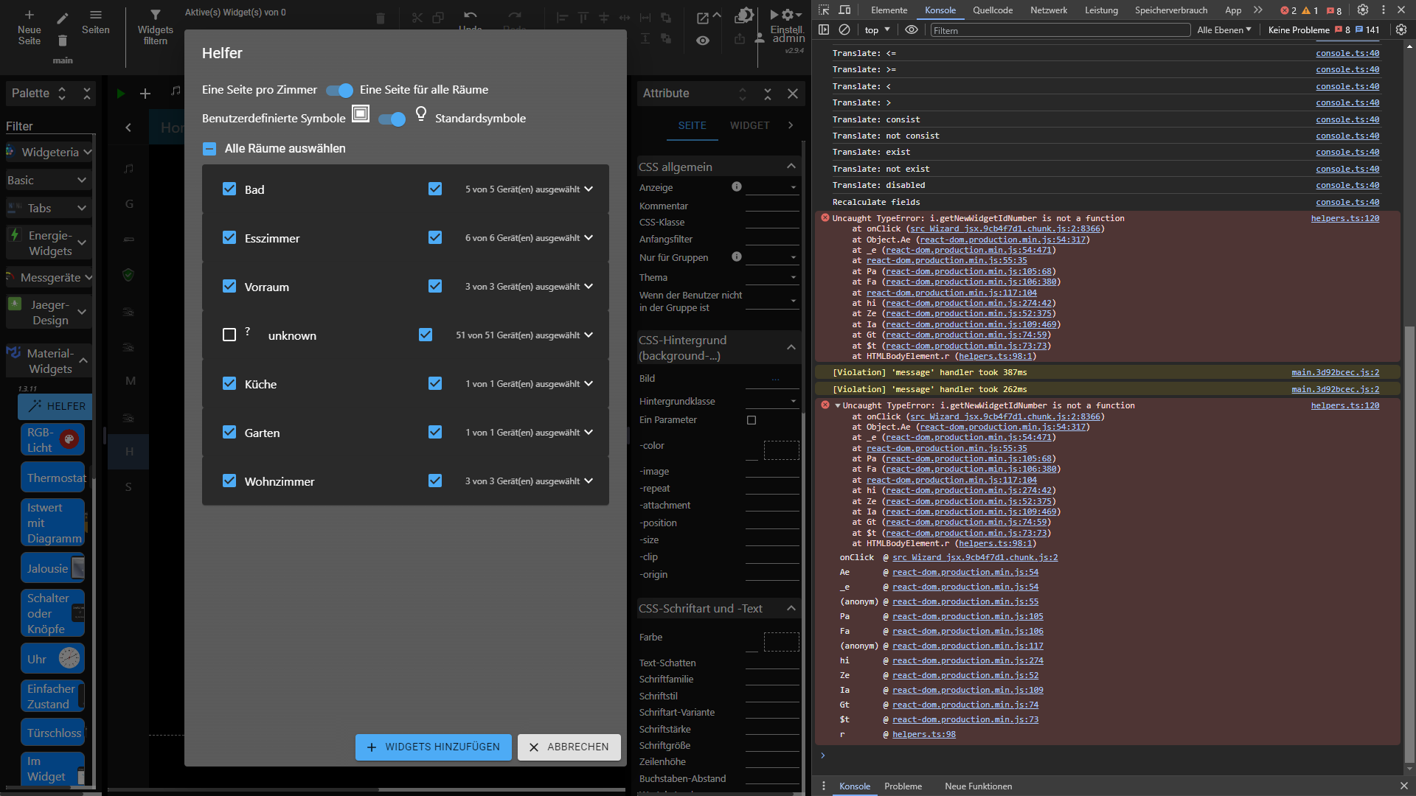Open helpers.ts:98 link in stack trace
Screen dimensions: 1416x796
[x=924, y=734]
